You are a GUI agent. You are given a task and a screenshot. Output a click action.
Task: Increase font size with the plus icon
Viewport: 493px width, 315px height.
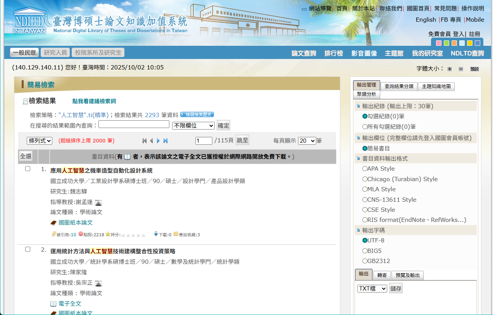449,69
